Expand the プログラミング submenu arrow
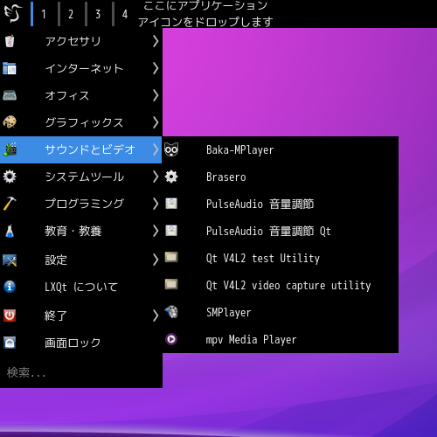Viewport: 437px width, 437px height. coord(156,204)
